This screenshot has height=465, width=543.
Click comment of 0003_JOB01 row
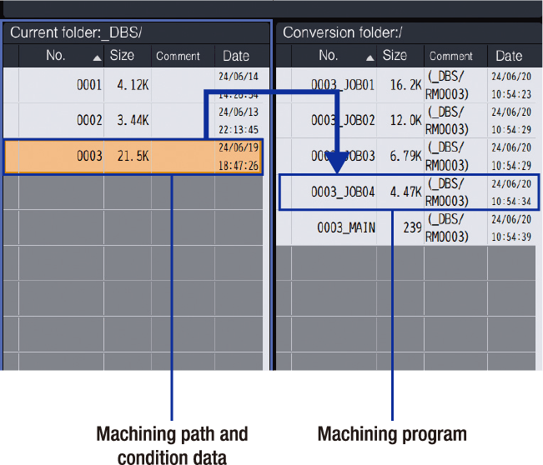point(447,85)
